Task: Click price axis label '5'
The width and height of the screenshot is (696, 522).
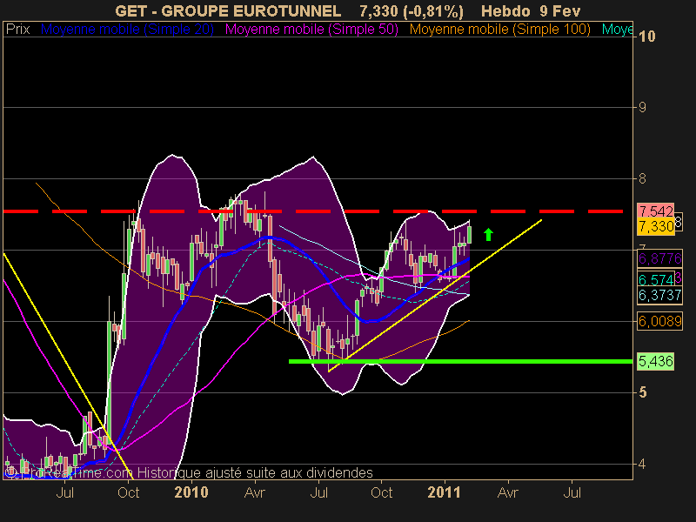Action: pyautogui.click(x=642, y=392)
